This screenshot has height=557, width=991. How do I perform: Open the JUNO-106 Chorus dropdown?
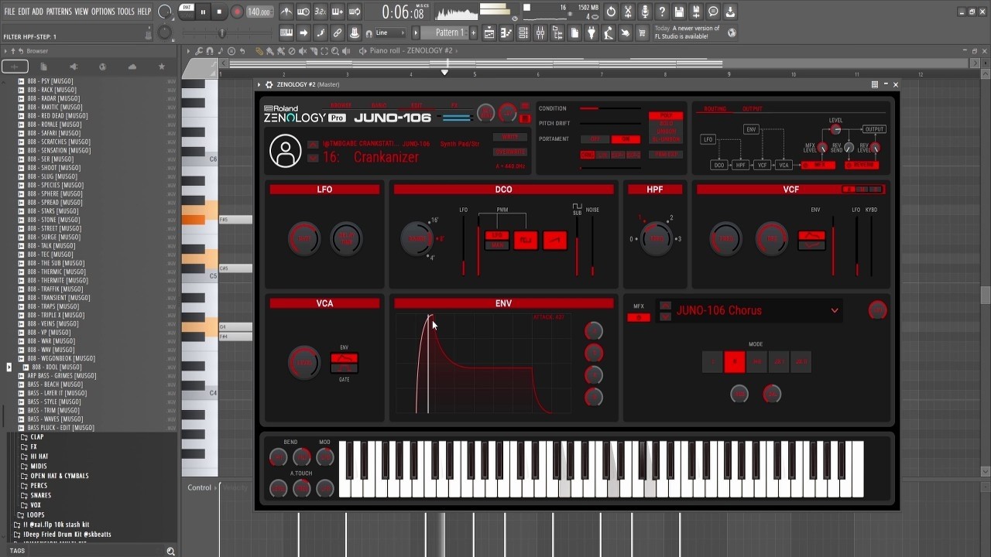834,310
